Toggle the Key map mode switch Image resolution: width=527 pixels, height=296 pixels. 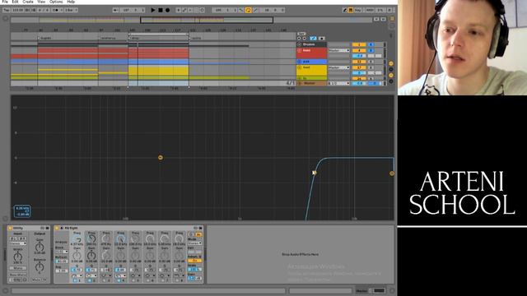[x=358, y=10]
